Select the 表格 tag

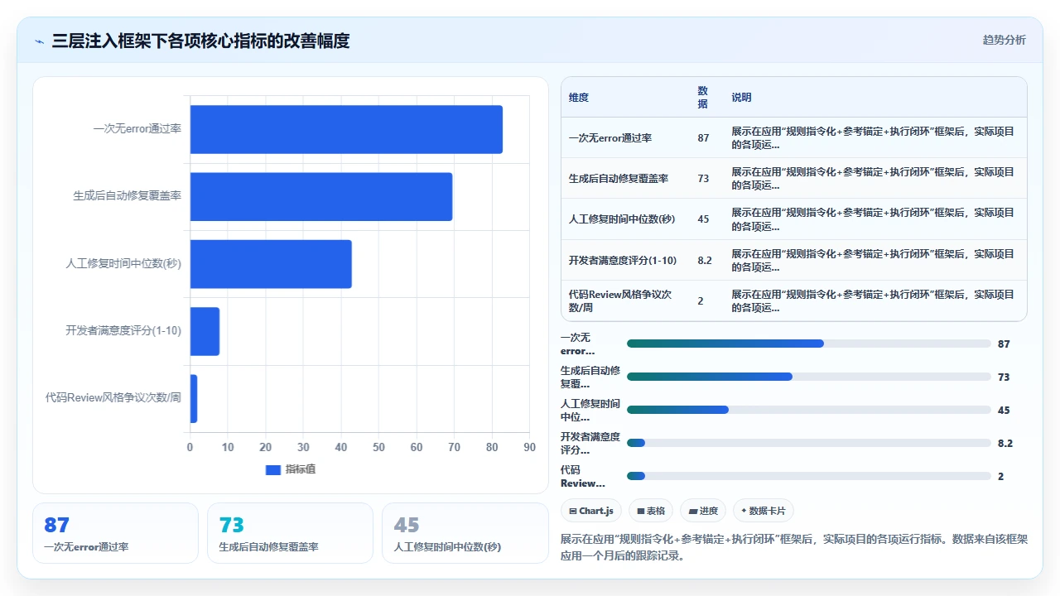[651, 511]
